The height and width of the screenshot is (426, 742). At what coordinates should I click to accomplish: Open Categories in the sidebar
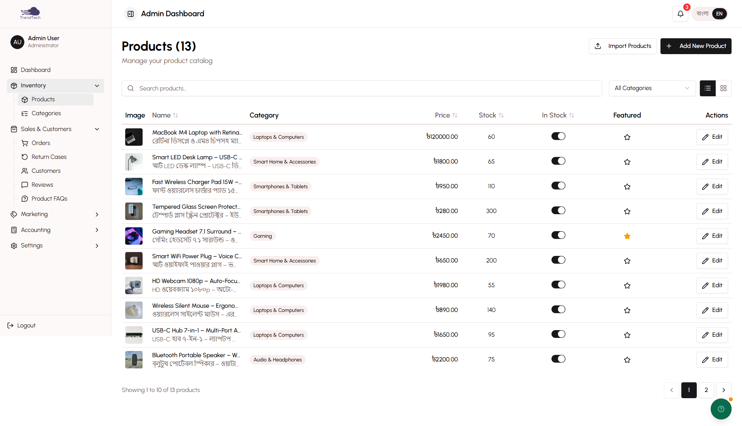[x=46, y=113]
